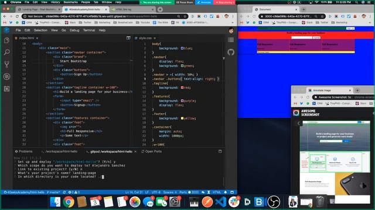Open the Selection menu in Gitpod
Image resolution: width=375 pixels, height=210 pixels.
[40, 30]
